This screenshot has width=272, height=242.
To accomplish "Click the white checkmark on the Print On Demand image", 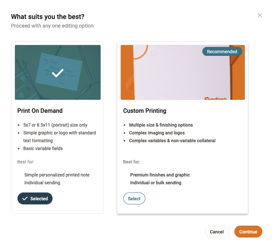I will pos(58,73).
